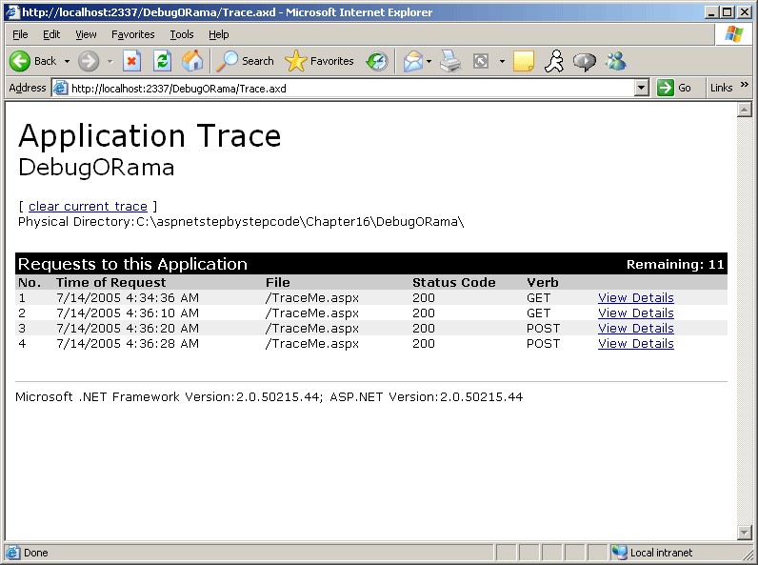Refresh the current page

(163, 61)
